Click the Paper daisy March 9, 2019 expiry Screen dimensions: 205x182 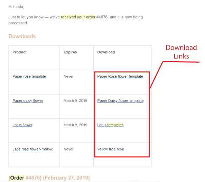pyautogui.click(x=75, y=101)
